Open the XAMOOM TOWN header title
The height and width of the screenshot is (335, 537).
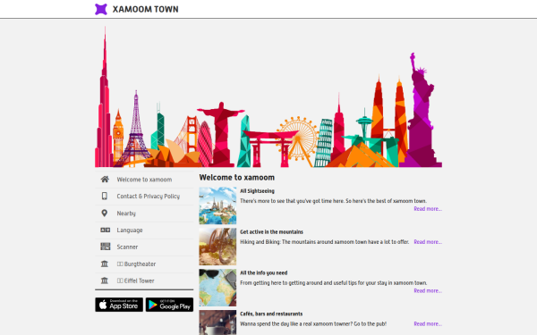145,9
